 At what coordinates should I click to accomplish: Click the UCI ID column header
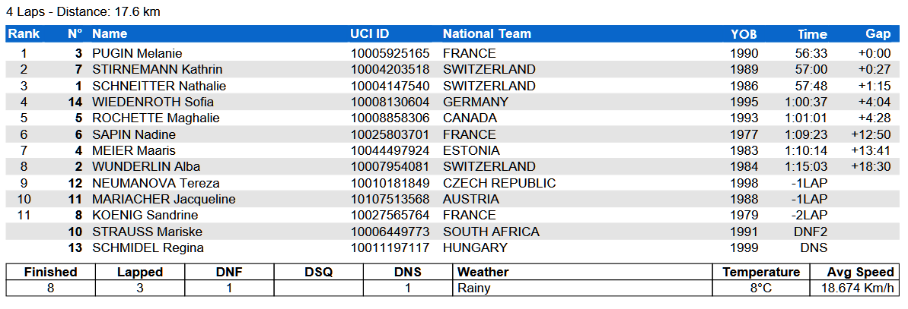pos(369,33)
